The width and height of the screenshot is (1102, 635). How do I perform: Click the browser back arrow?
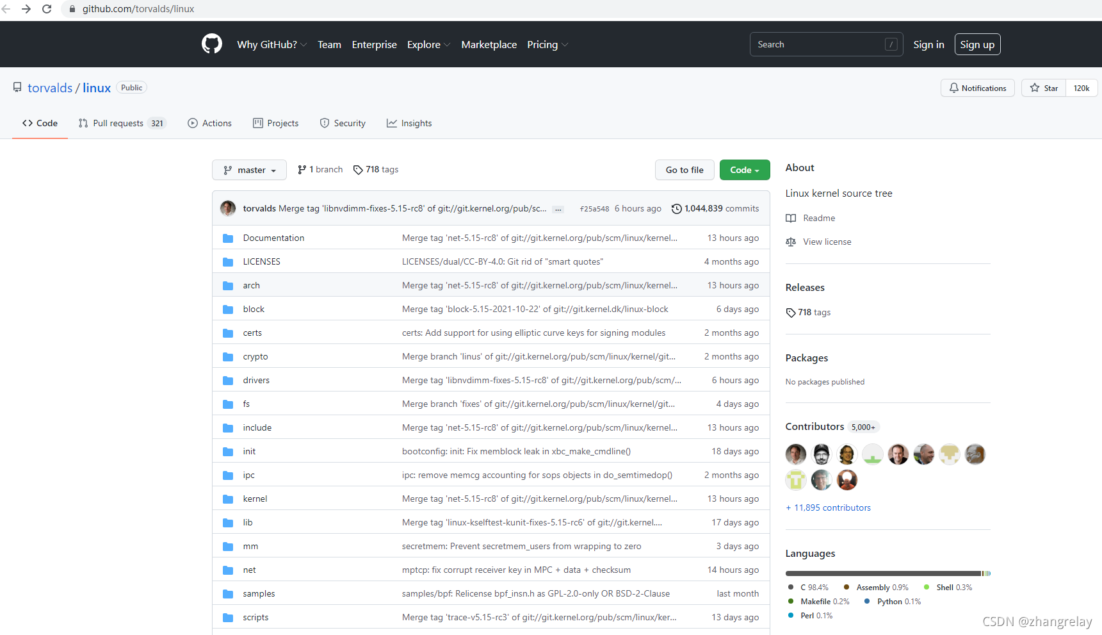tap(6, 9)
